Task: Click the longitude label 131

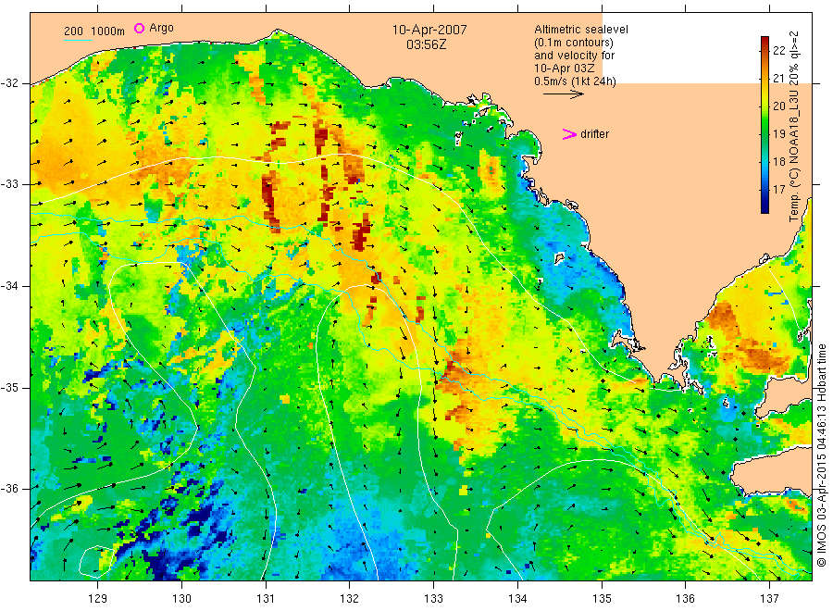Action: 266,599
